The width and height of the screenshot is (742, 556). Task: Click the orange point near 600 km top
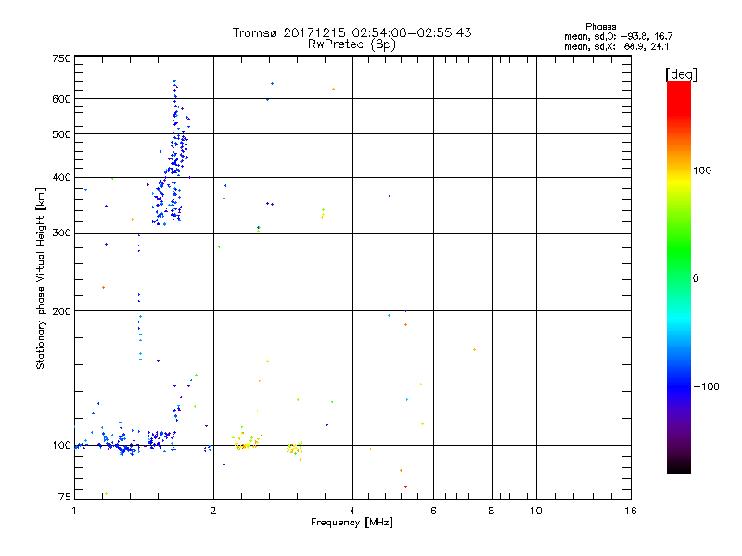tap(333, 89)
